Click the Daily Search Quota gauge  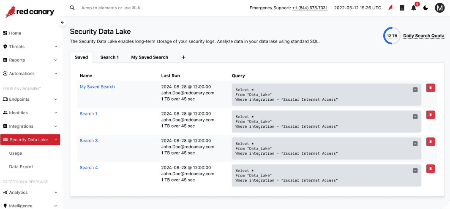point(391,36)
